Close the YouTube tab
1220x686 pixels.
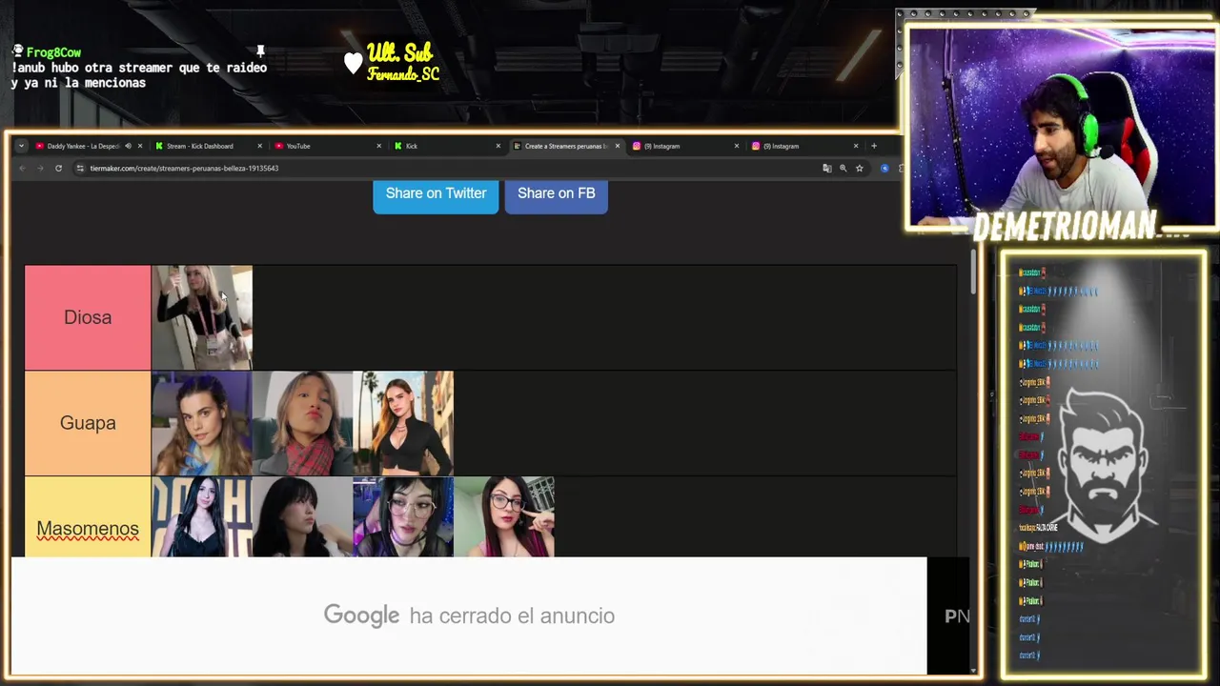[x=378, y=146]
